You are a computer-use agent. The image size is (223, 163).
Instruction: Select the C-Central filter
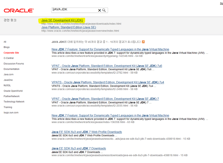click(9, 58)
